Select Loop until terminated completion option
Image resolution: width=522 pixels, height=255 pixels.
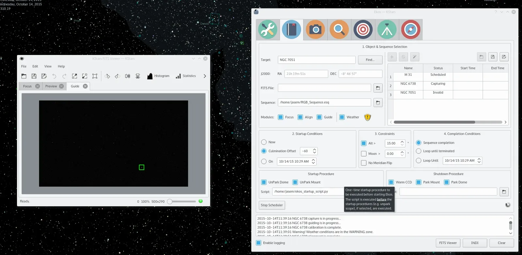(419, 151)
